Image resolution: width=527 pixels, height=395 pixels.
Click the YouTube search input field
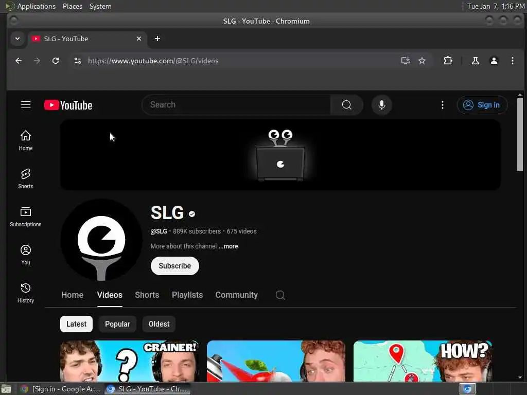tap(236, 105)
